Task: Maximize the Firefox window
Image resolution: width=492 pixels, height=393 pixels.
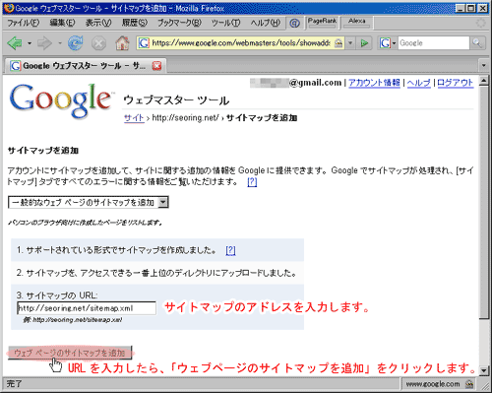Action: pyautogui.click(x=471, y=8)
